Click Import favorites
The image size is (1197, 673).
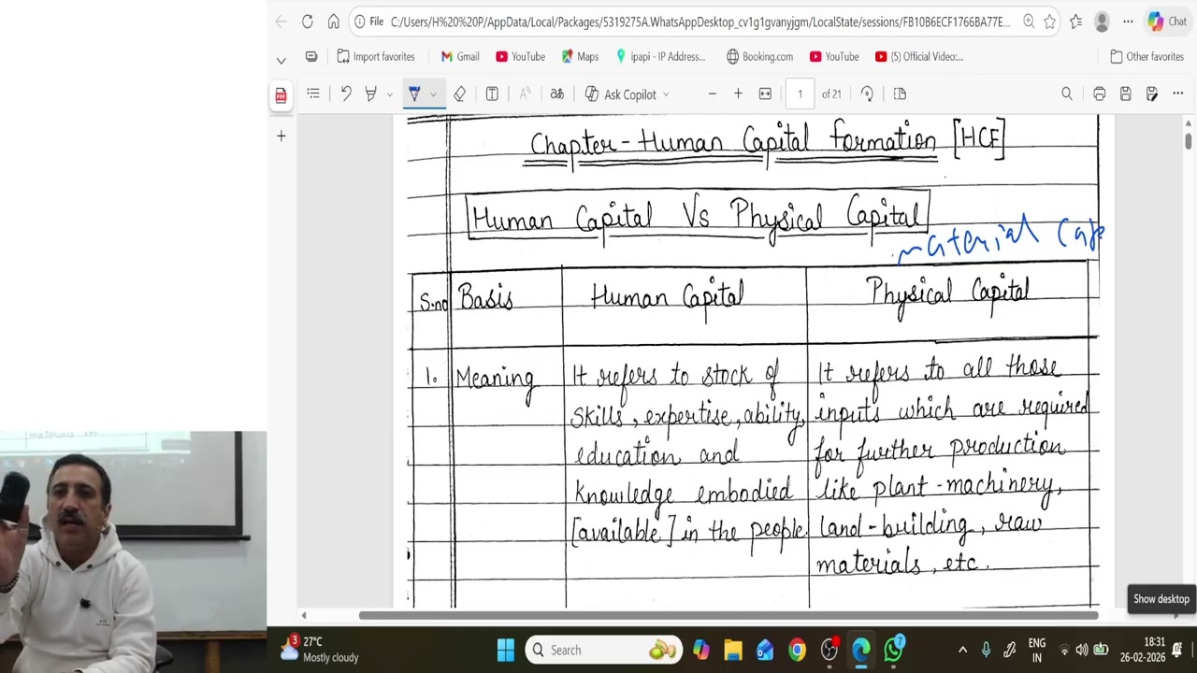tap(375, 56)
